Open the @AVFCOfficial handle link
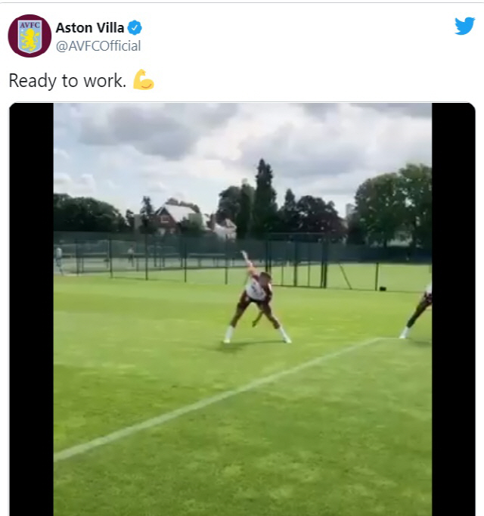This screenshot has height=516, width=484. 98,46
